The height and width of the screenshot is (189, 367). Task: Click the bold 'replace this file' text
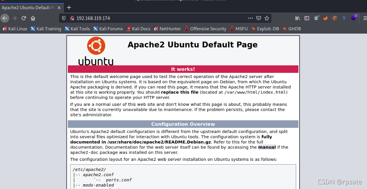180,92
